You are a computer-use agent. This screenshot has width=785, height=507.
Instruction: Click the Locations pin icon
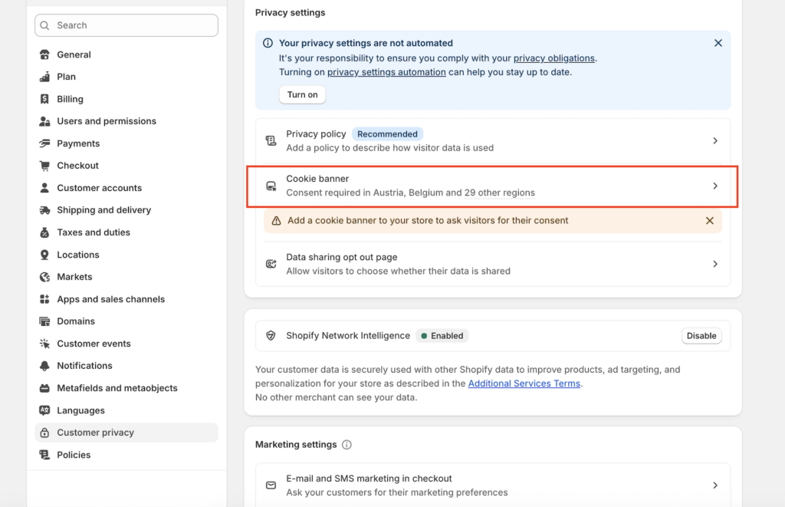(x=44, y=255)
